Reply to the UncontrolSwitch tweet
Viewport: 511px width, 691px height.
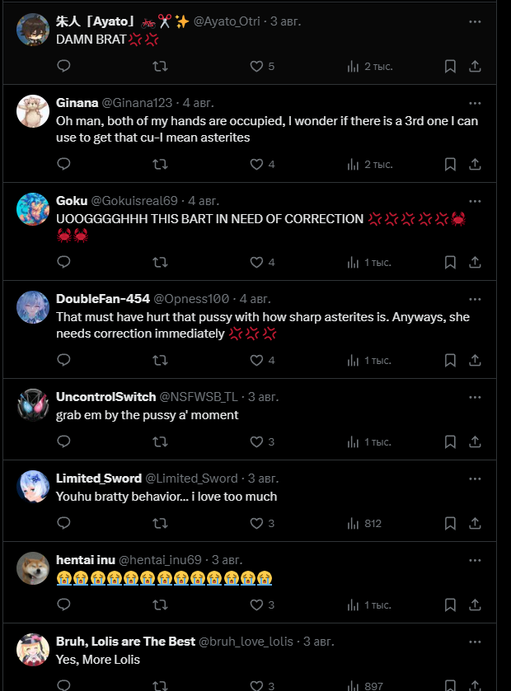64,441
